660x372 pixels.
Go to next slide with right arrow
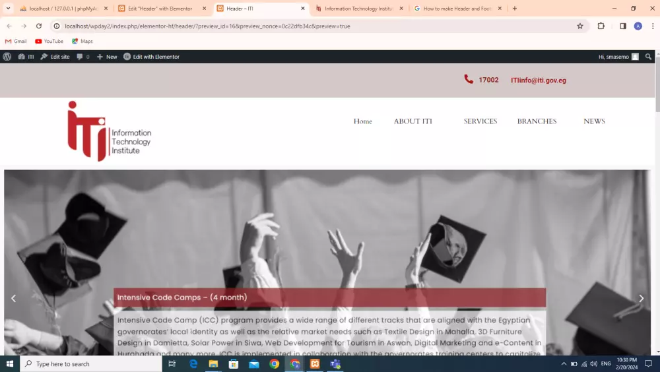click(641, 298)
